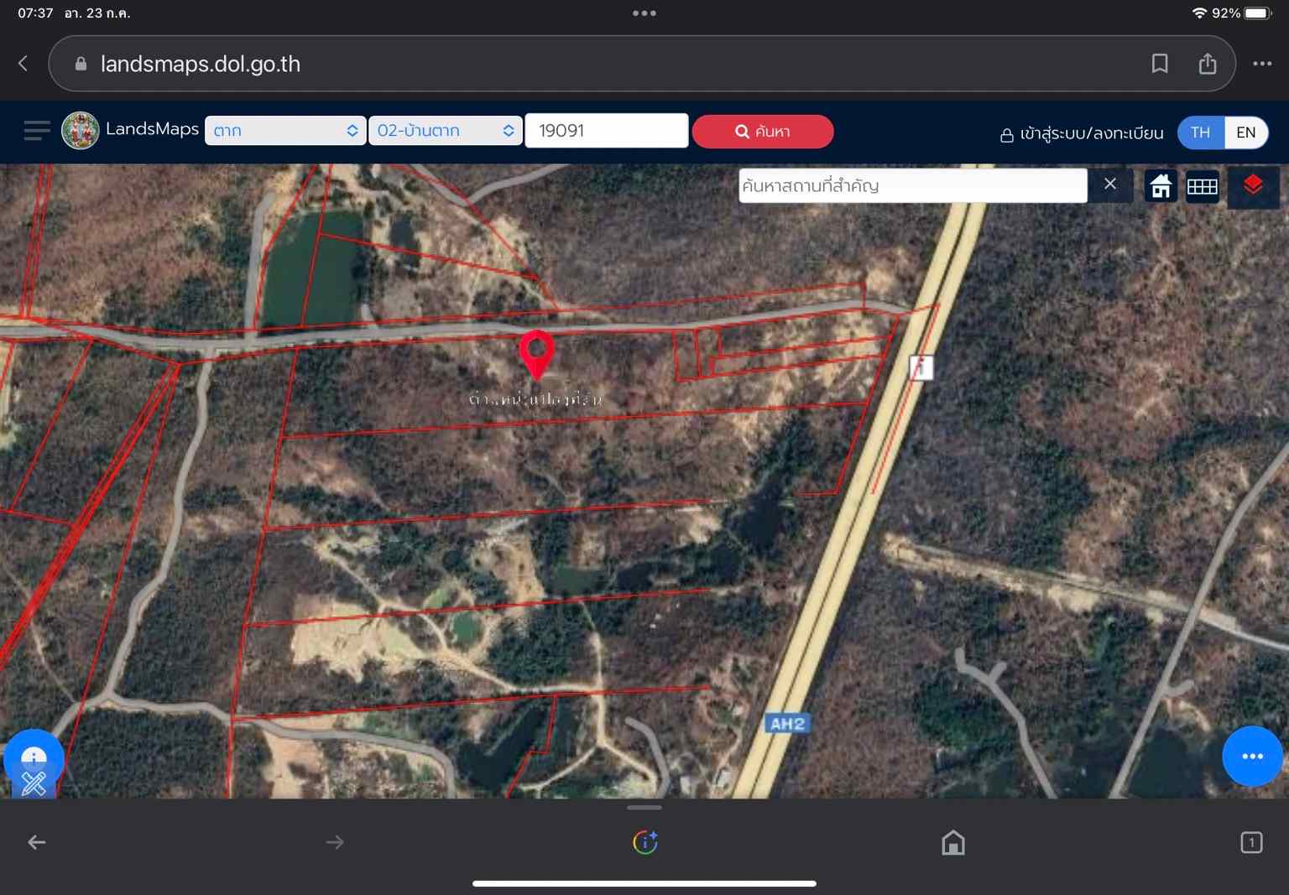The height and width of the screenshot is (895, 1289).
Task: Open the grid table icon
Action: [1203, 186]
